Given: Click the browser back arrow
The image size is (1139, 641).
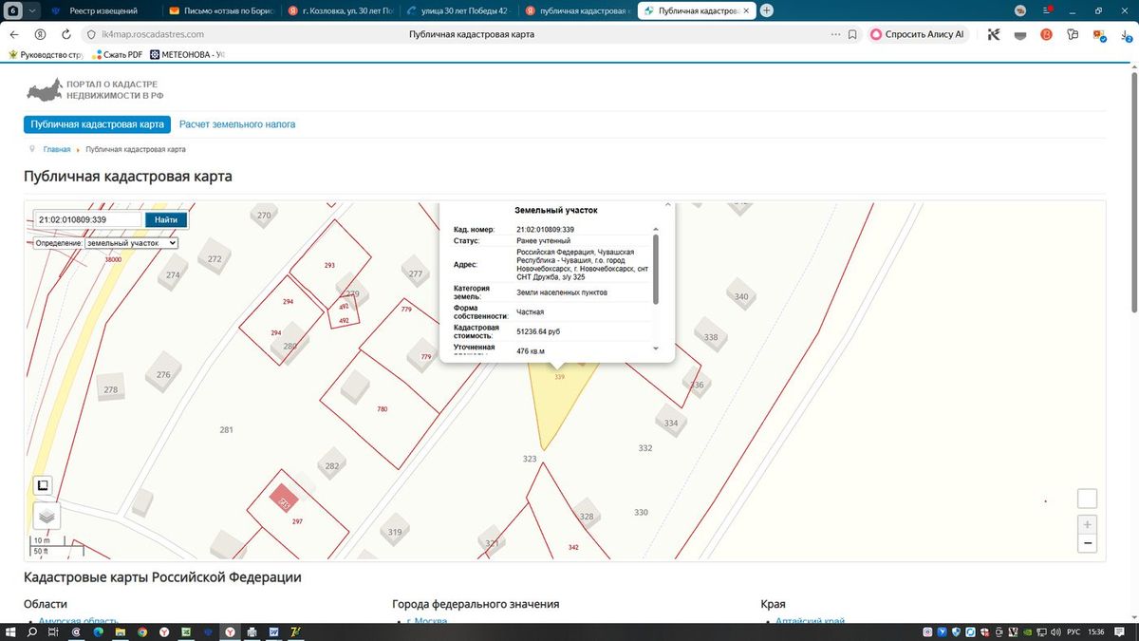Looking at the screenshot, I should (14, 34).
